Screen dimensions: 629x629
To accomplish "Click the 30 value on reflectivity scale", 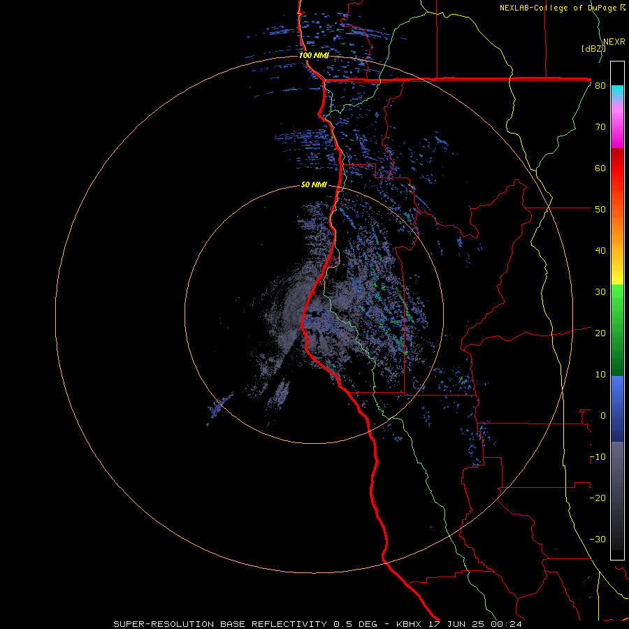I will (x=600, y=292).
